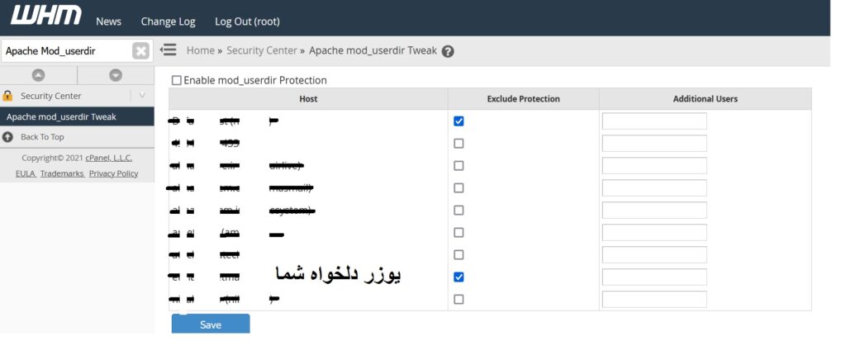Check second host's Exclude Protection checkbox

coord(459,144)
